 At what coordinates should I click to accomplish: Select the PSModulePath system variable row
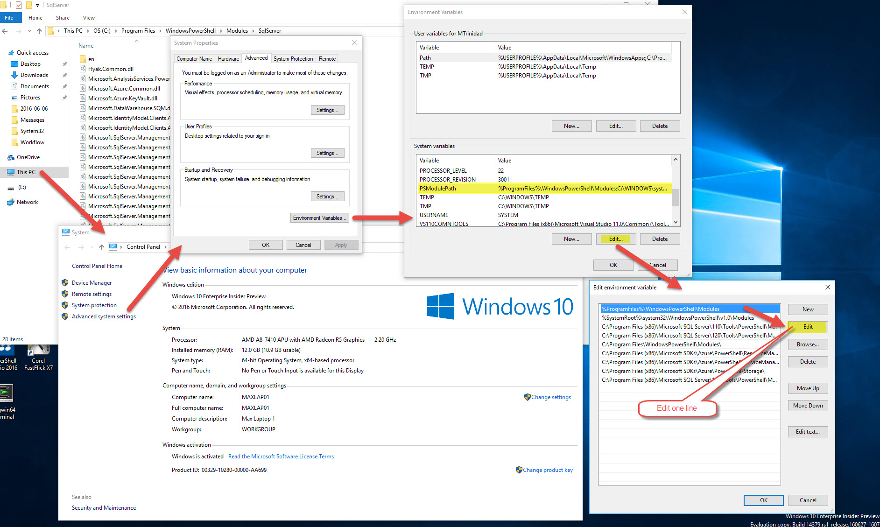click(545, 189)
